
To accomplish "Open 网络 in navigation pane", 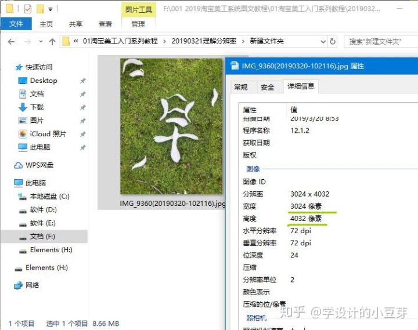I will click(x=33, y=285).
